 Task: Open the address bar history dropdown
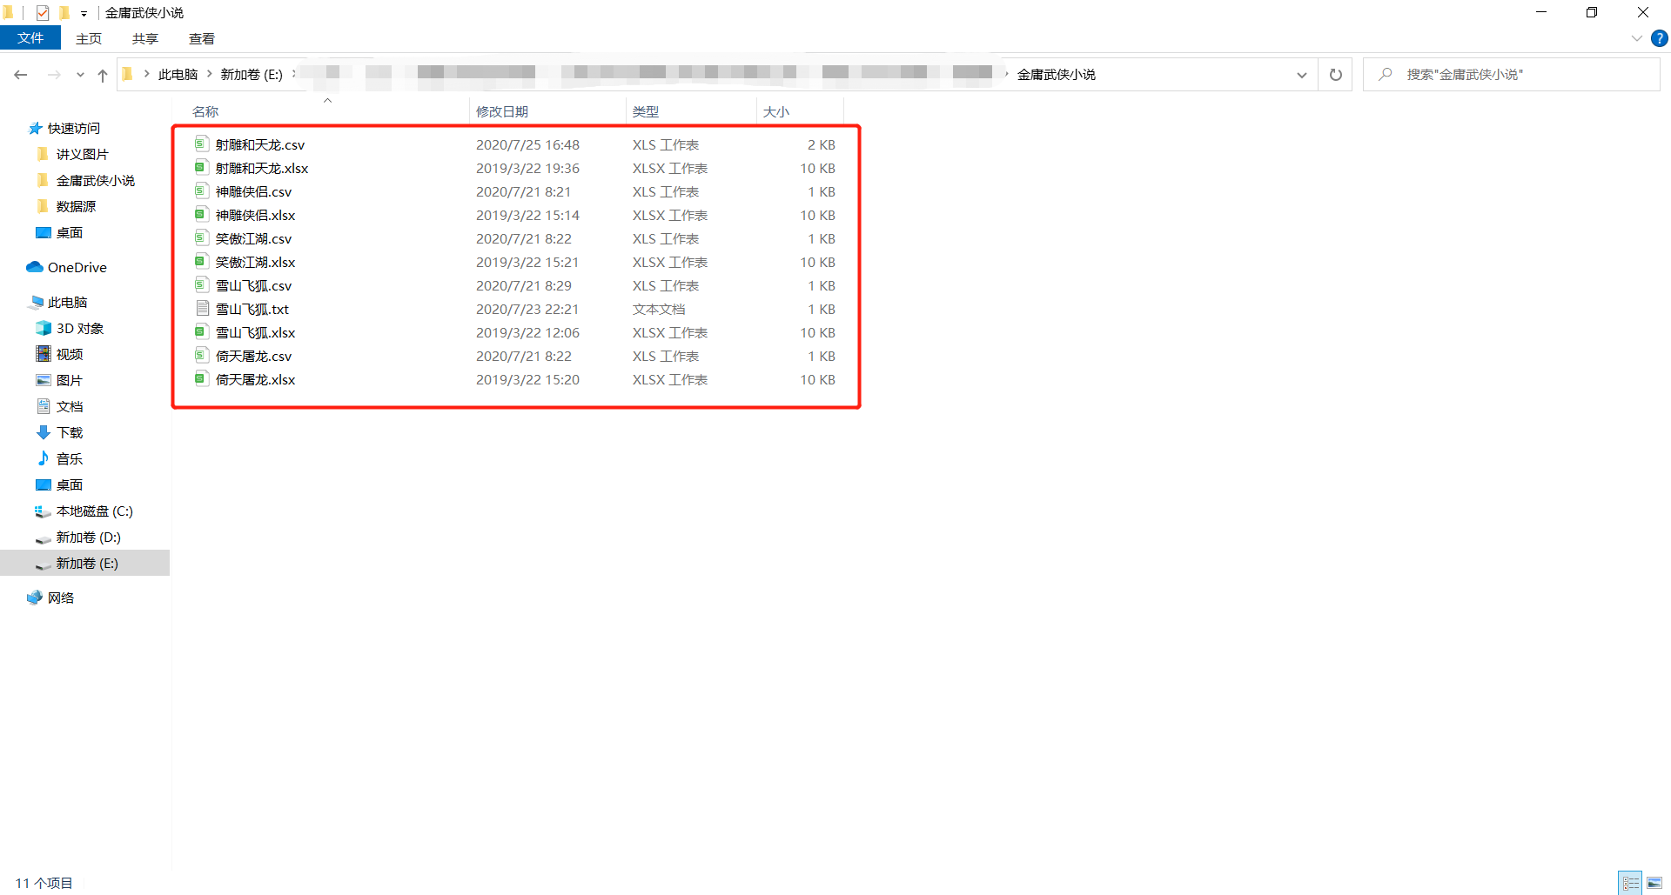tap(1302, 75)
